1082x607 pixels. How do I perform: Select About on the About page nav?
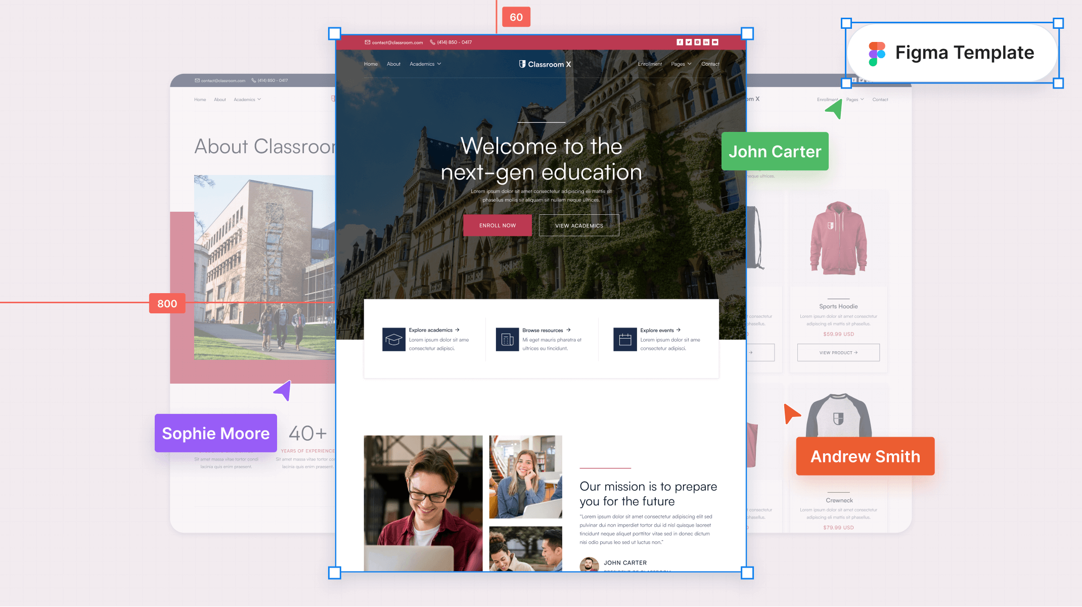(x=220, y=100)
